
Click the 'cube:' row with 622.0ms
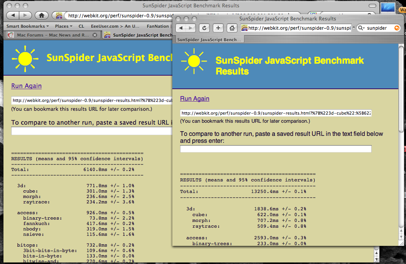pyautogui.click(x=249, y=215)
